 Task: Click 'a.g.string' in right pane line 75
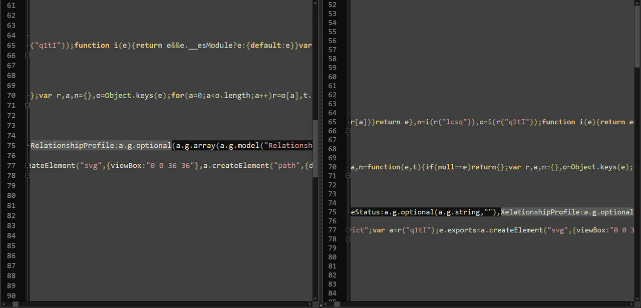click(459, 212)
